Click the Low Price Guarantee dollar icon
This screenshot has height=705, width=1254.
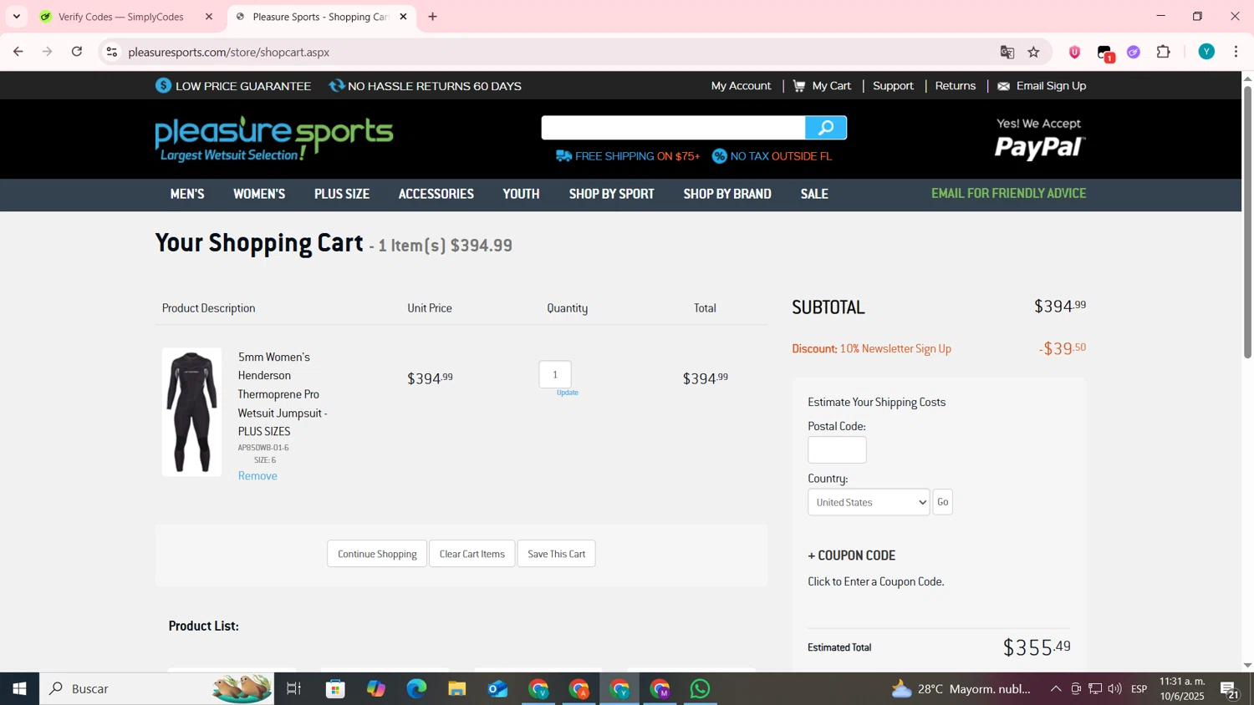(164, 86)
